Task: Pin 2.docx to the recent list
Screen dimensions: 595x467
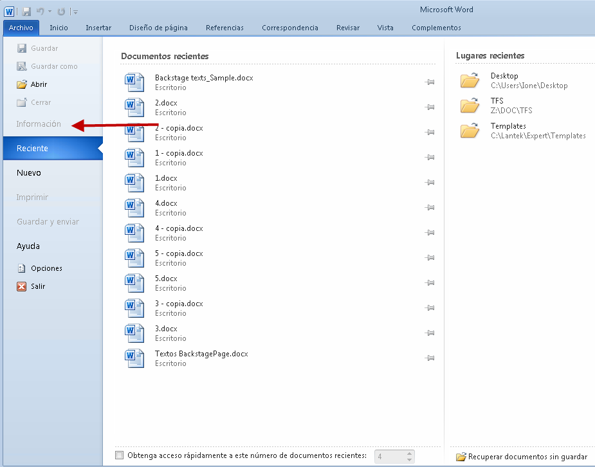Action: pyautogui.click(x=430, y=107)
